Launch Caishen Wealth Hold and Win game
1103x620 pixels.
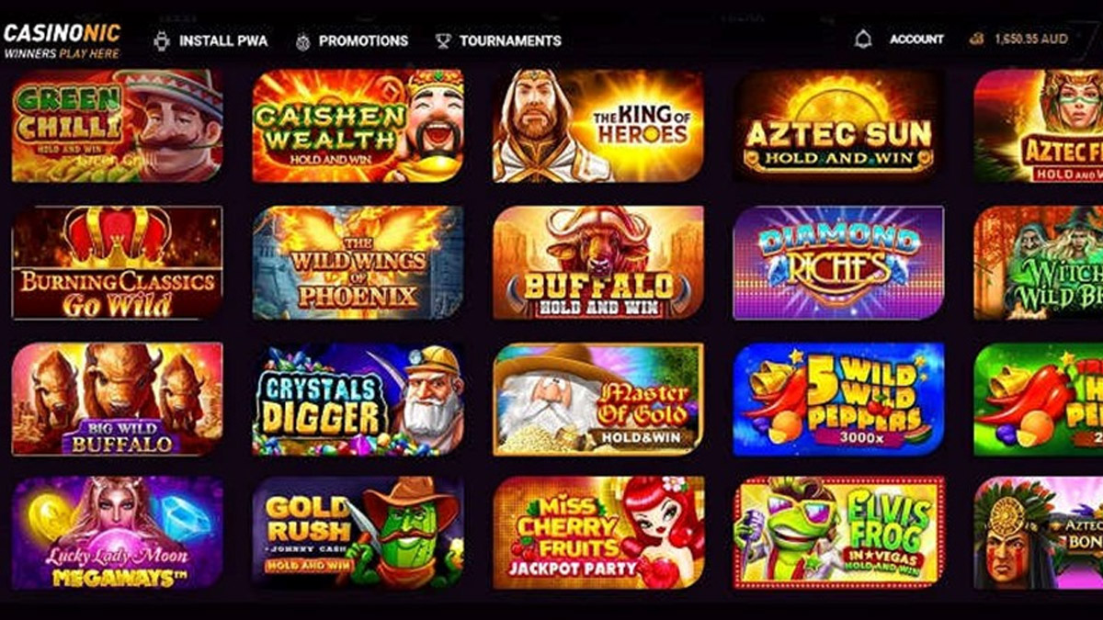click(358, 126)
